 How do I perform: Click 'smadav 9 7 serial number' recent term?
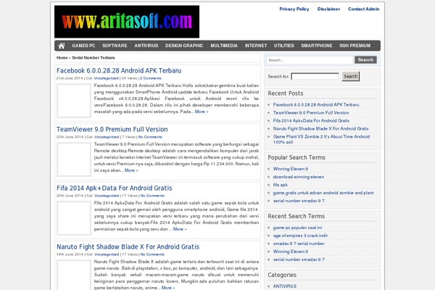click(299, 244)
